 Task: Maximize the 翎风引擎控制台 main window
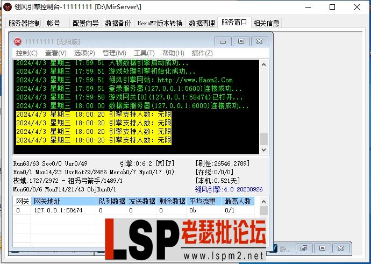332,7
